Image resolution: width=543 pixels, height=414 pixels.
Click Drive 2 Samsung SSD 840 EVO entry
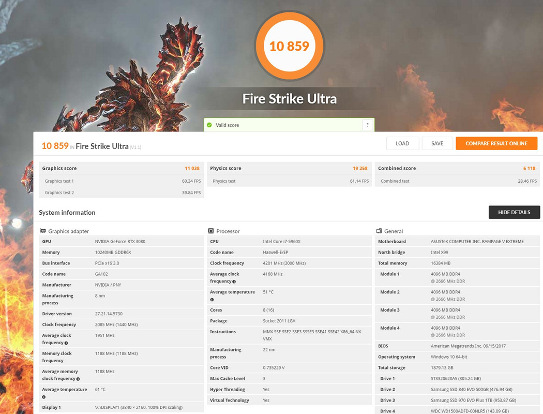472,389
